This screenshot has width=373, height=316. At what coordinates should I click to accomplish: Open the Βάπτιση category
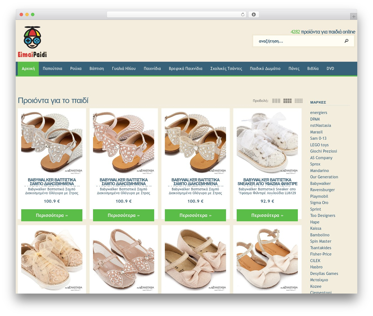tap(97, 69)
